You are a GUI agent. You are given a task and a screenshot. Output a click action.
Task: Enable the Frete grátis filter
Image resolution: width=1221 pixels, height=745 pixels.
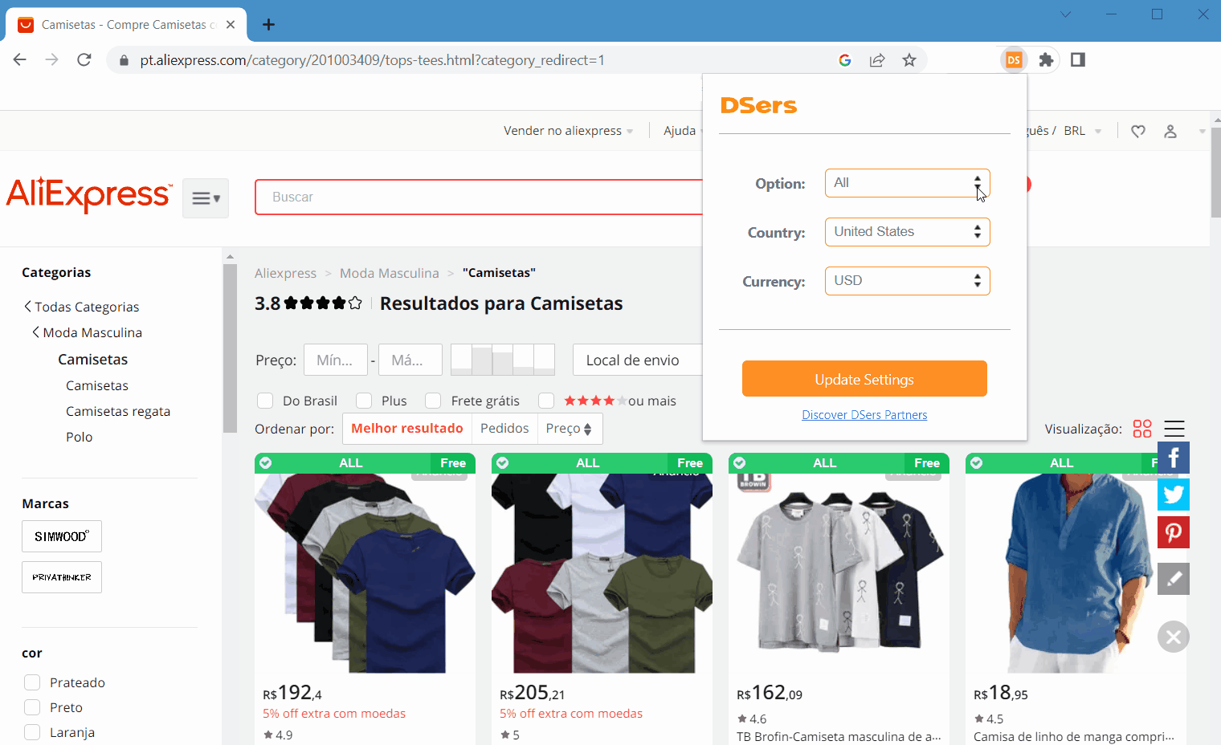point(433,401)
